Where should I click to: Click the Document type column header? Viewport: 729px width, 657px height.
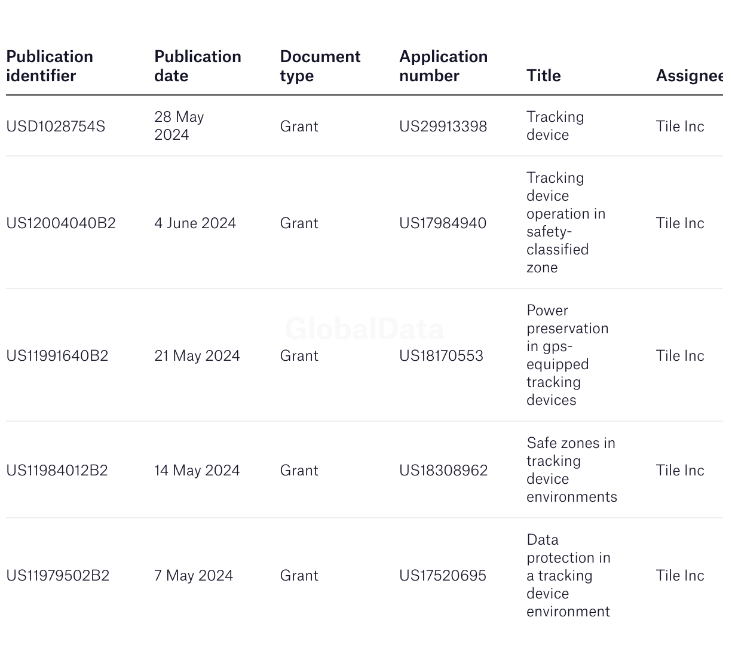point(320,66)
